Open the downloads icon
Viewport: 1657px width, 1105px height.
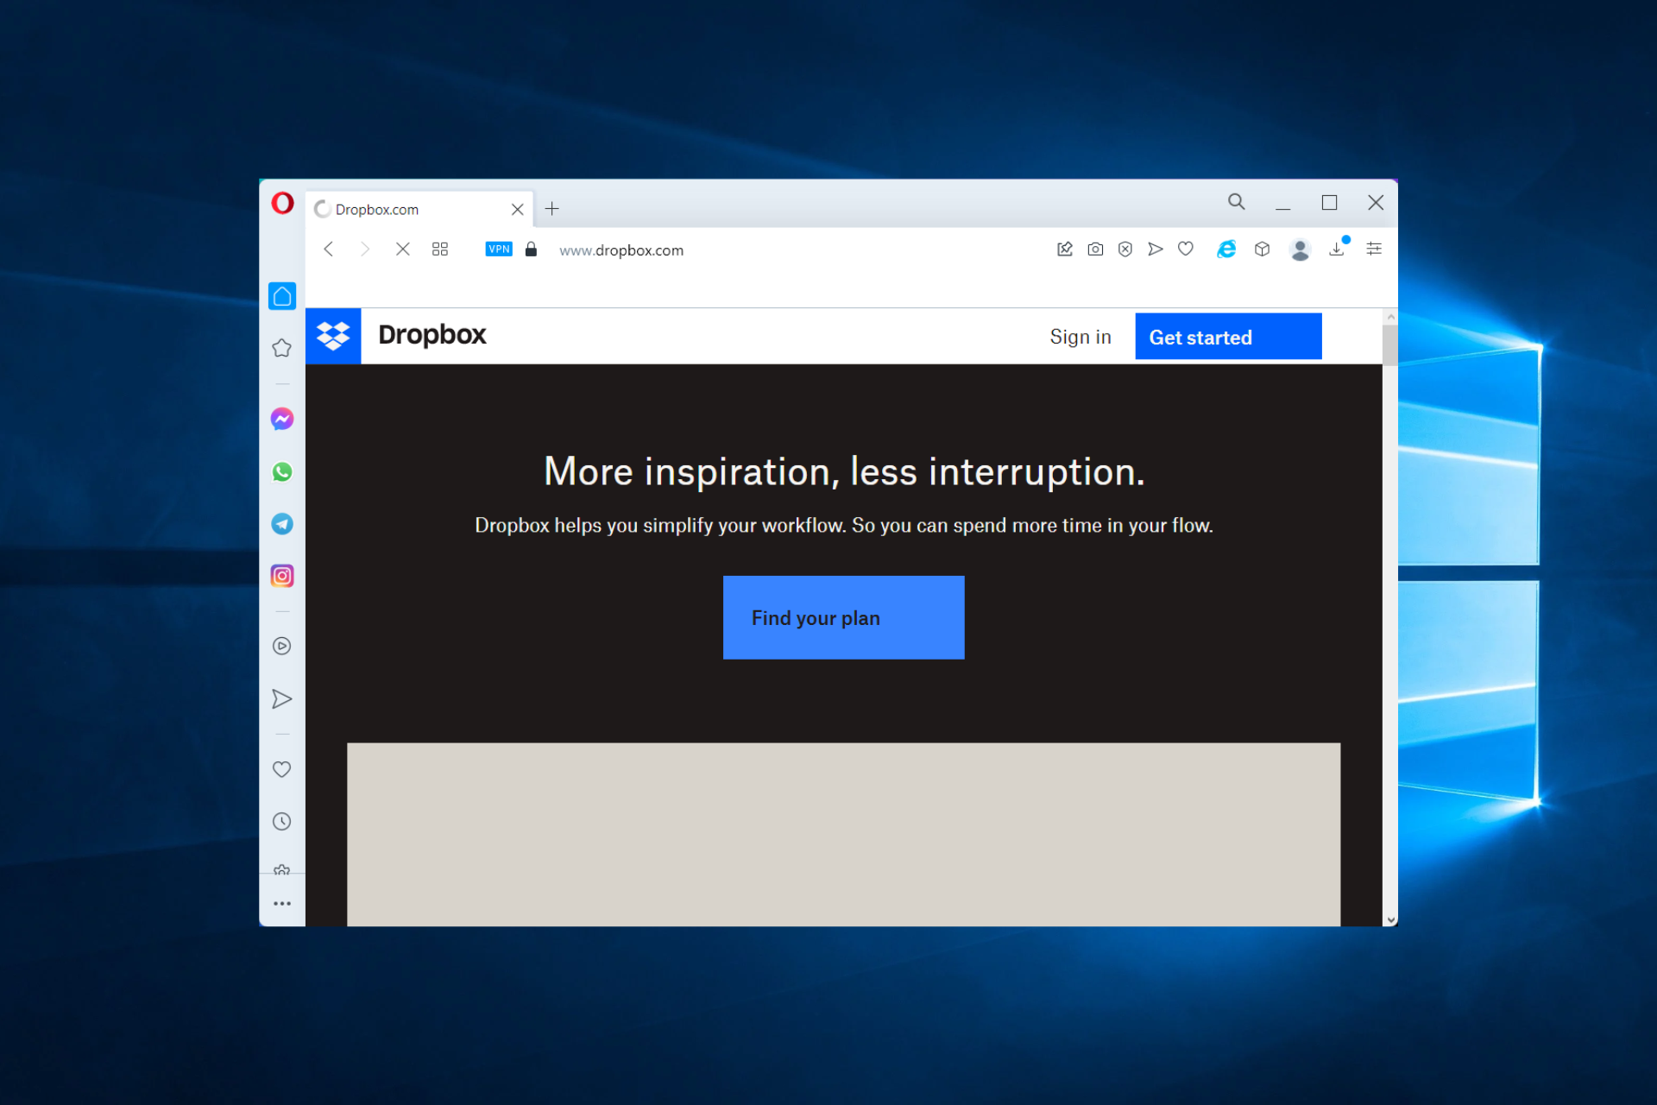pyautogui.click(x=1337, y=249)
